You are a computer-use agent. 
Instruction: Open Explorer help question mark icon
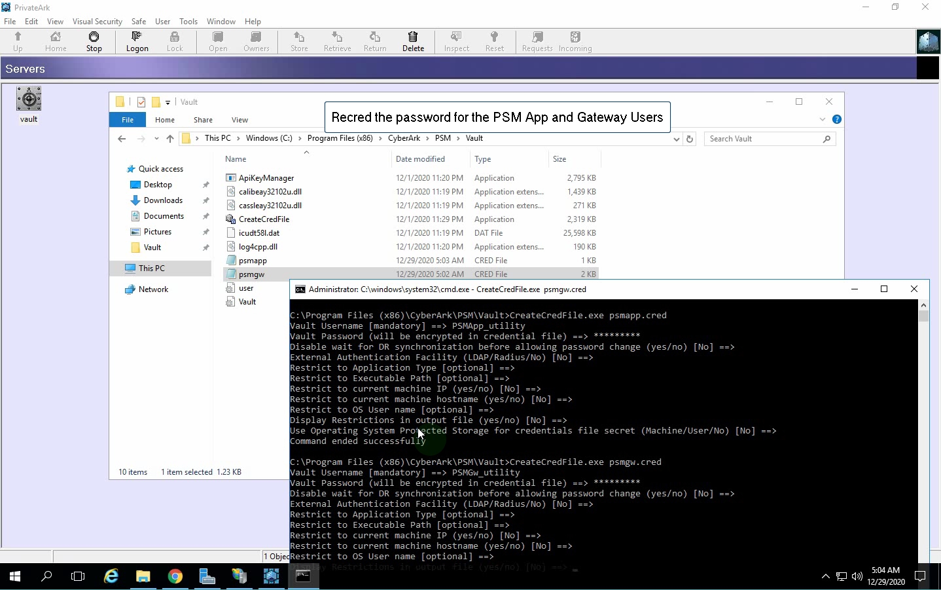click(x=836, y=119)
